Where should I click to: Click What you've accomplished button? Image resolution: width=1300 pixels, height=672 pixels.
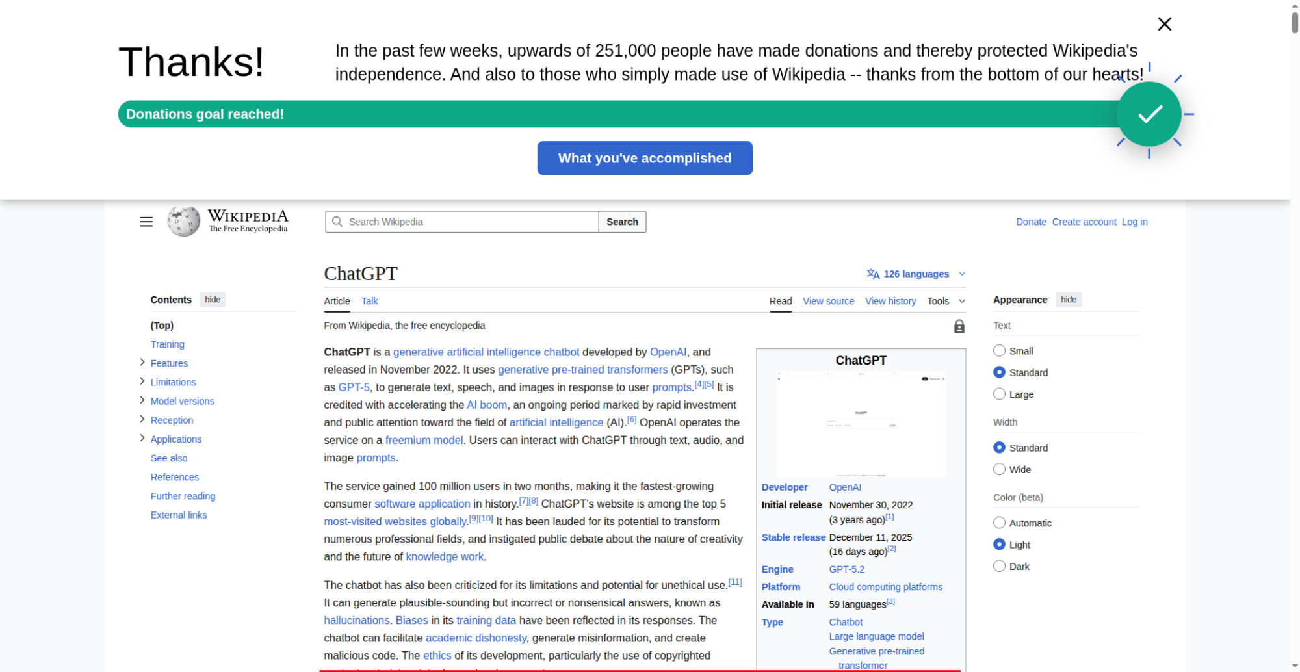[644, 158]
